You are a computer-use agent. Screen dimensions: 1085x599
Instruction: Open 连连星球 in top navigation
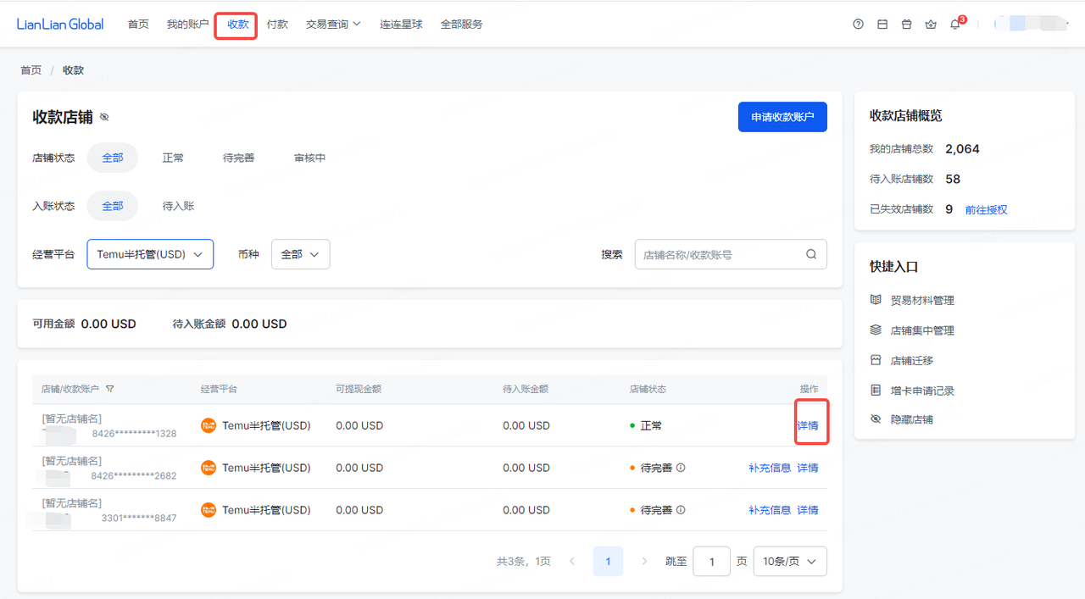401,25
